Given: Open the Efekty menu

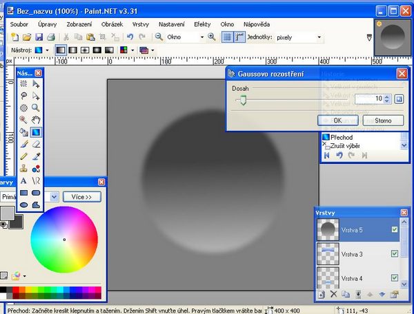Looking at the screenshot, I should point(202,23).
